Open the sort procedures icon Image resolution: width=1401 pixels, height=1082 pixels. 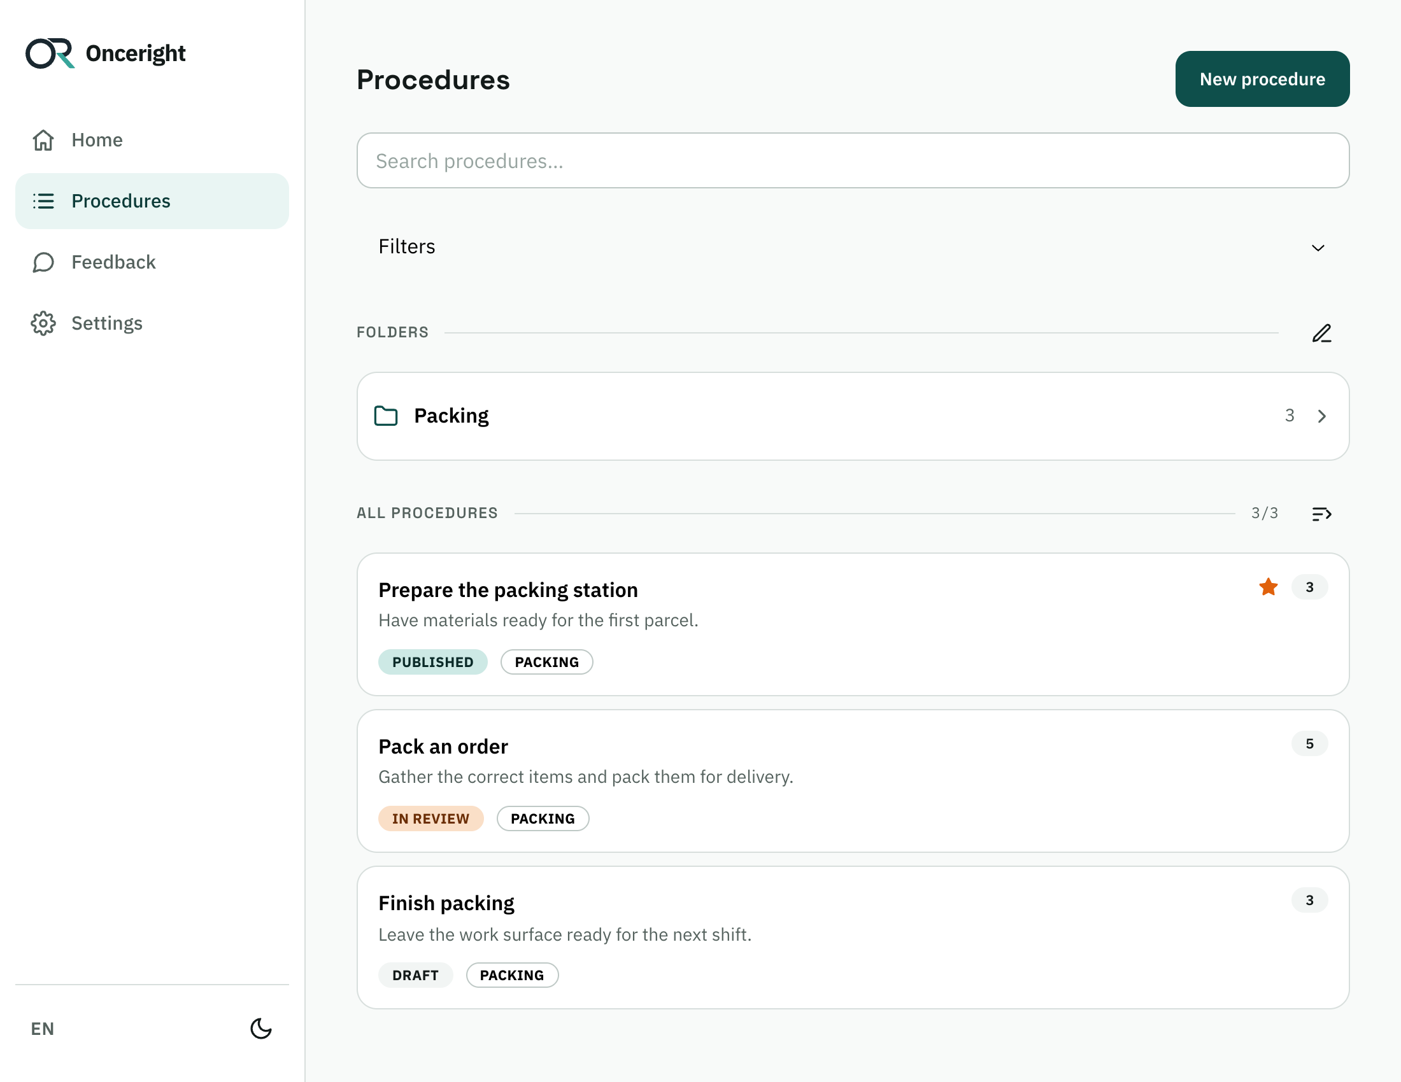point(1321,514)
